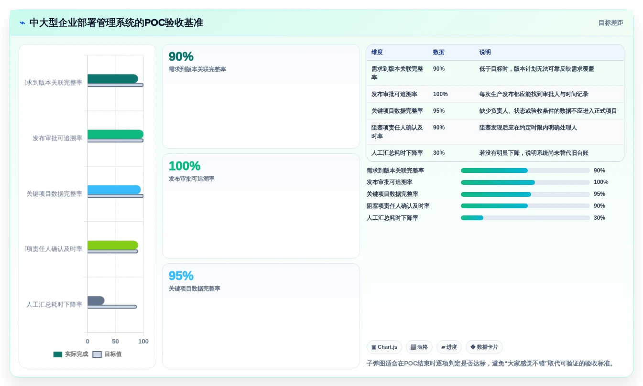Viewport: 643px width, 386px height.
Task: Click the 30% value in the table
Action: (x=439, y=153)
